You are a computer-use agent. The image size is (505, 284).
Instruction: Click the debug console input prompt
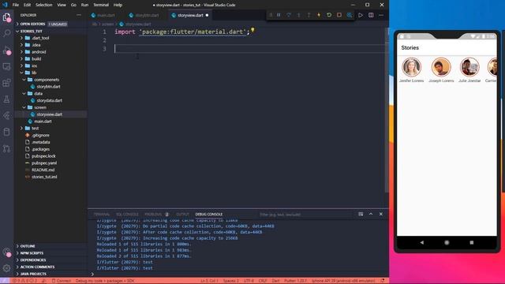pyautogui.click(x=238, y=274)
